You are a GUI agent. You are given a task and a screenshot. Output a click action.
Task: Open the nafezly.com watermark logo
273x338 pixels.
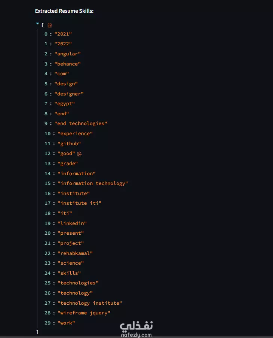pyautogui.click(x=136, y=329)
